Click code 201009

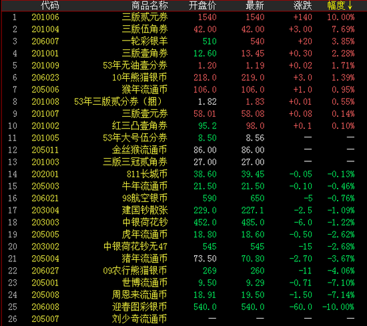click(45, 65)
